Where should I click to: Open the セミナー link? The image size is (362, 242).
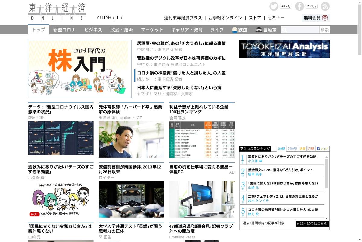(x=276, y=18)
